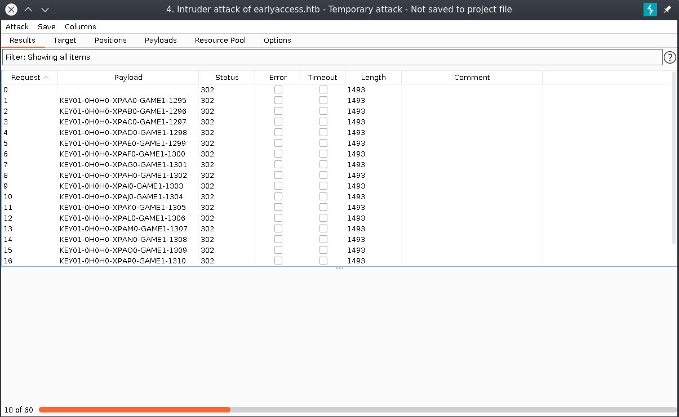
Task: Click the pin window icon
Action: [667, 10]
